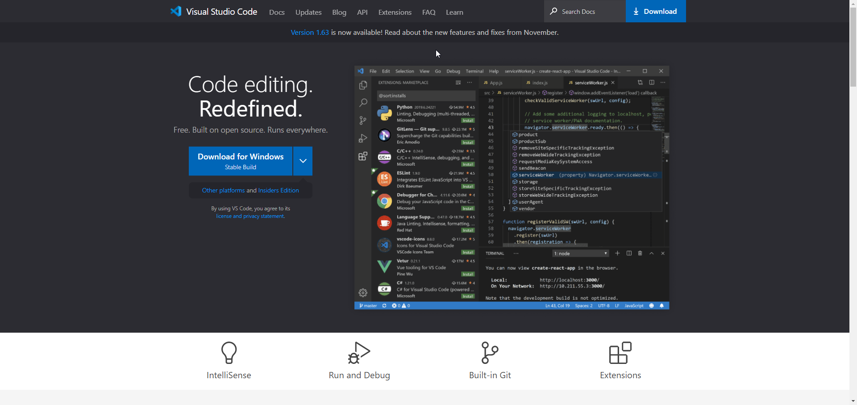Follow the Insiders Edition link
Image resolution: width=857 pixels, height=405 pixels.
coord(279,190)
